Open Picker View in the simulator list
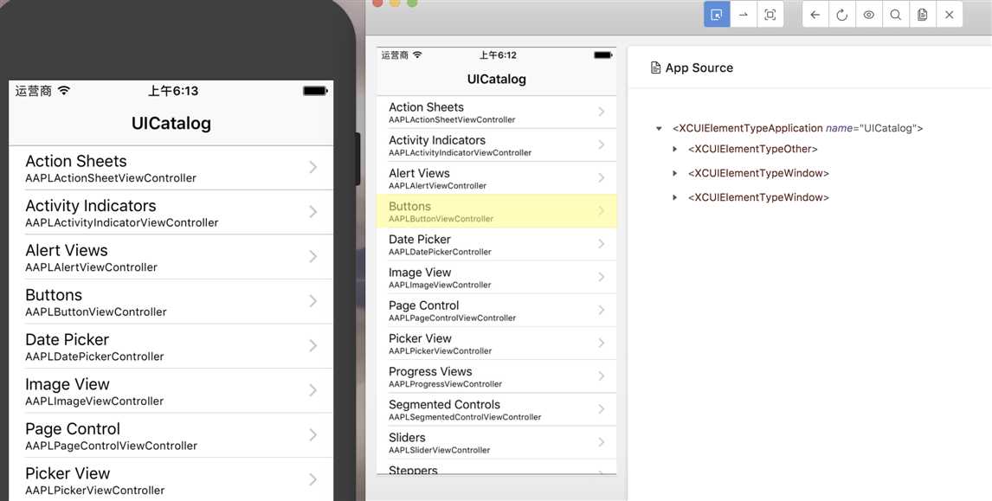The image size is (992, 501). (171, 480)
